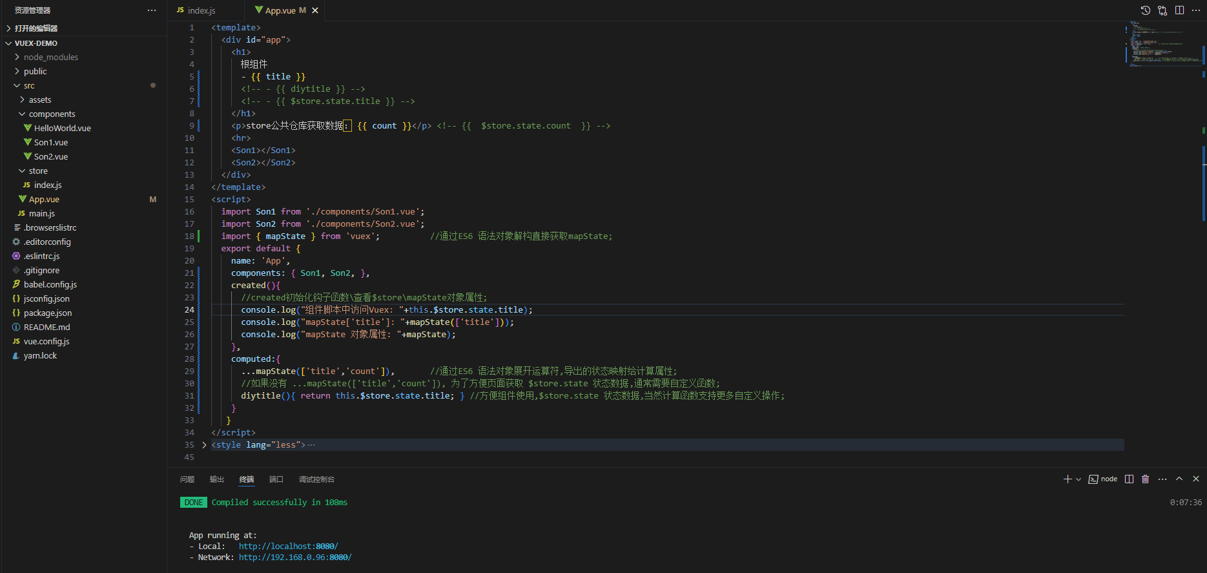This screenshot has height=573, width=1207.
Task: Close the terminal panel
Action: pyautogui.click(x=1196, y=479)
